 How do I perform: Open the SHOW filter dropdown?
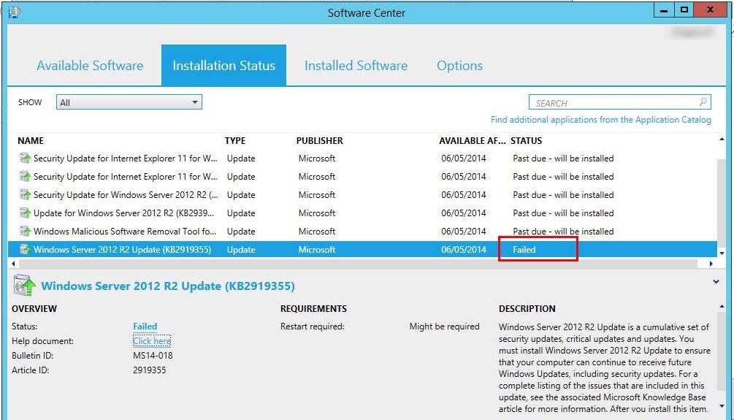pos(129,102)
